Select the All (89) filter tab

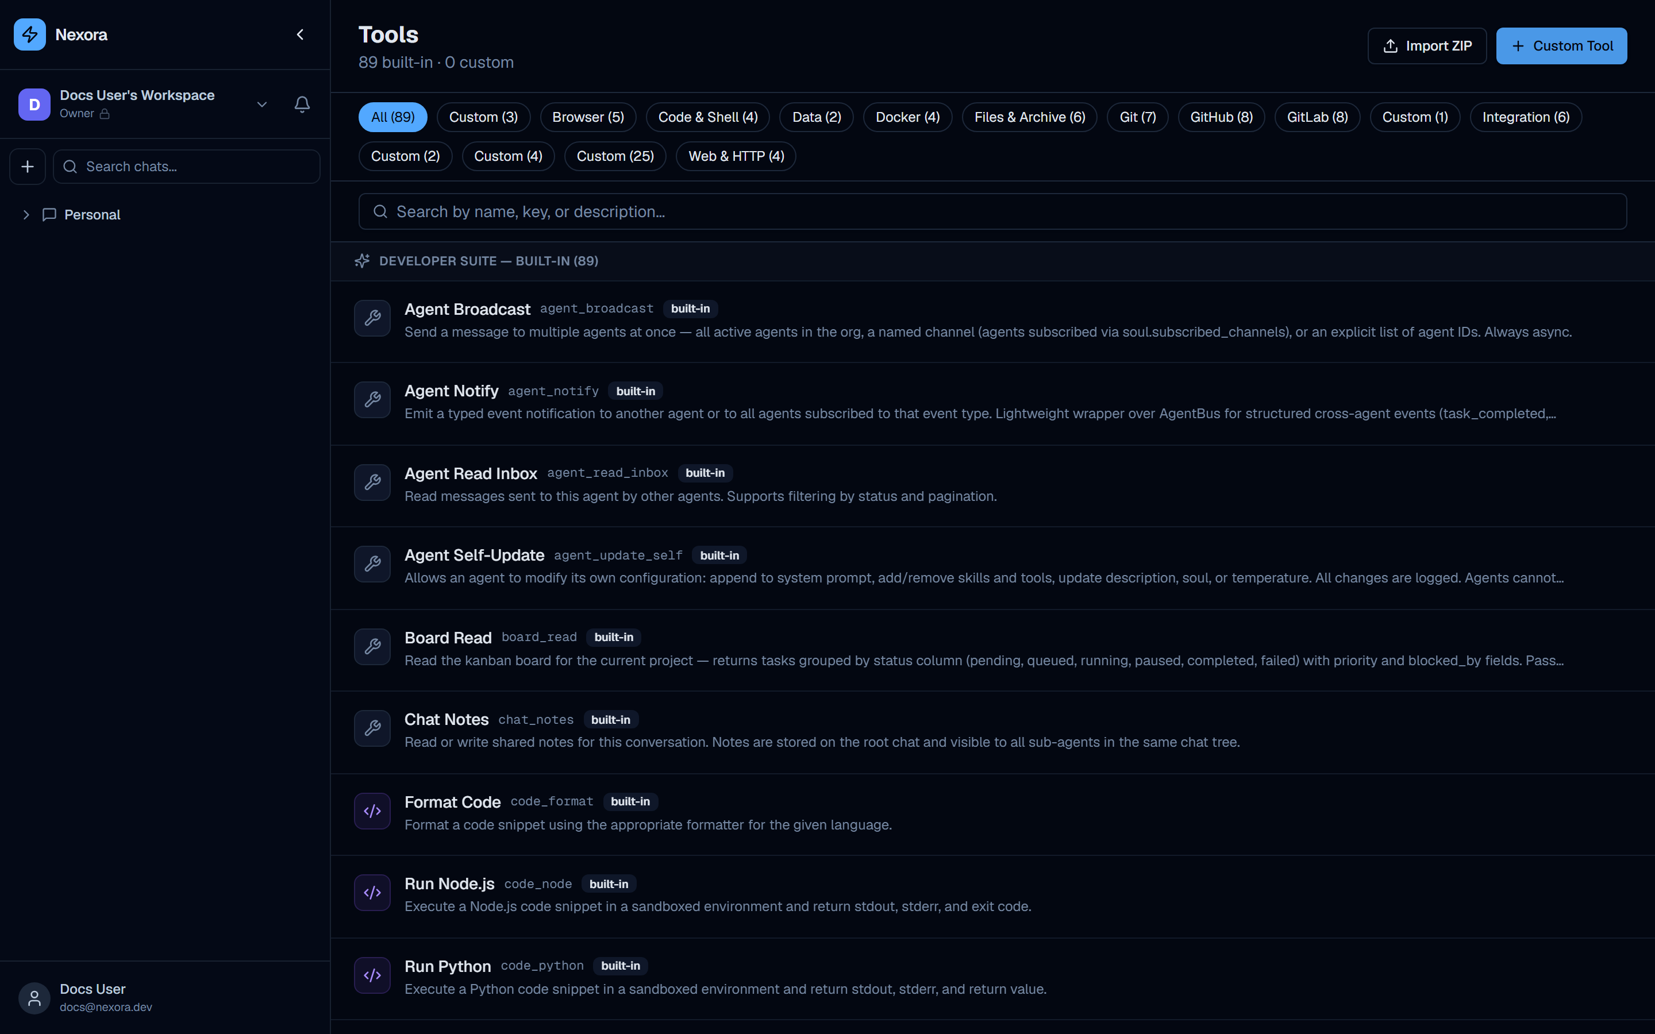point(392,117)
